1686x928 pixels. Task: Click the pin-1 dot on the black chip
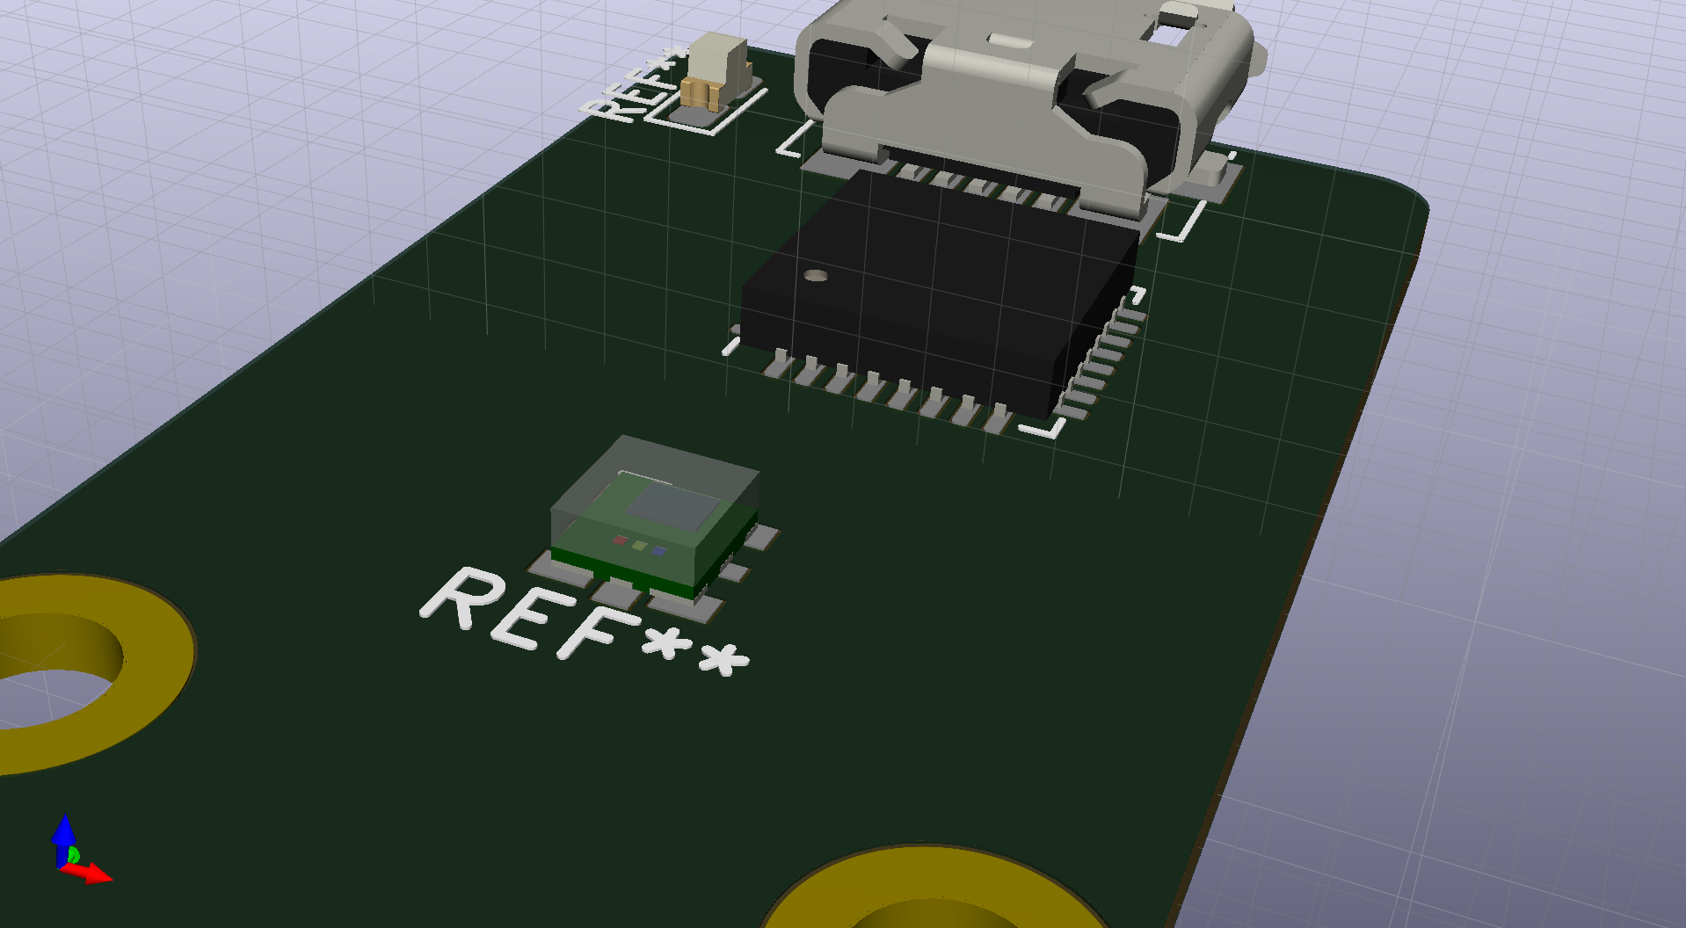[816, 276]
